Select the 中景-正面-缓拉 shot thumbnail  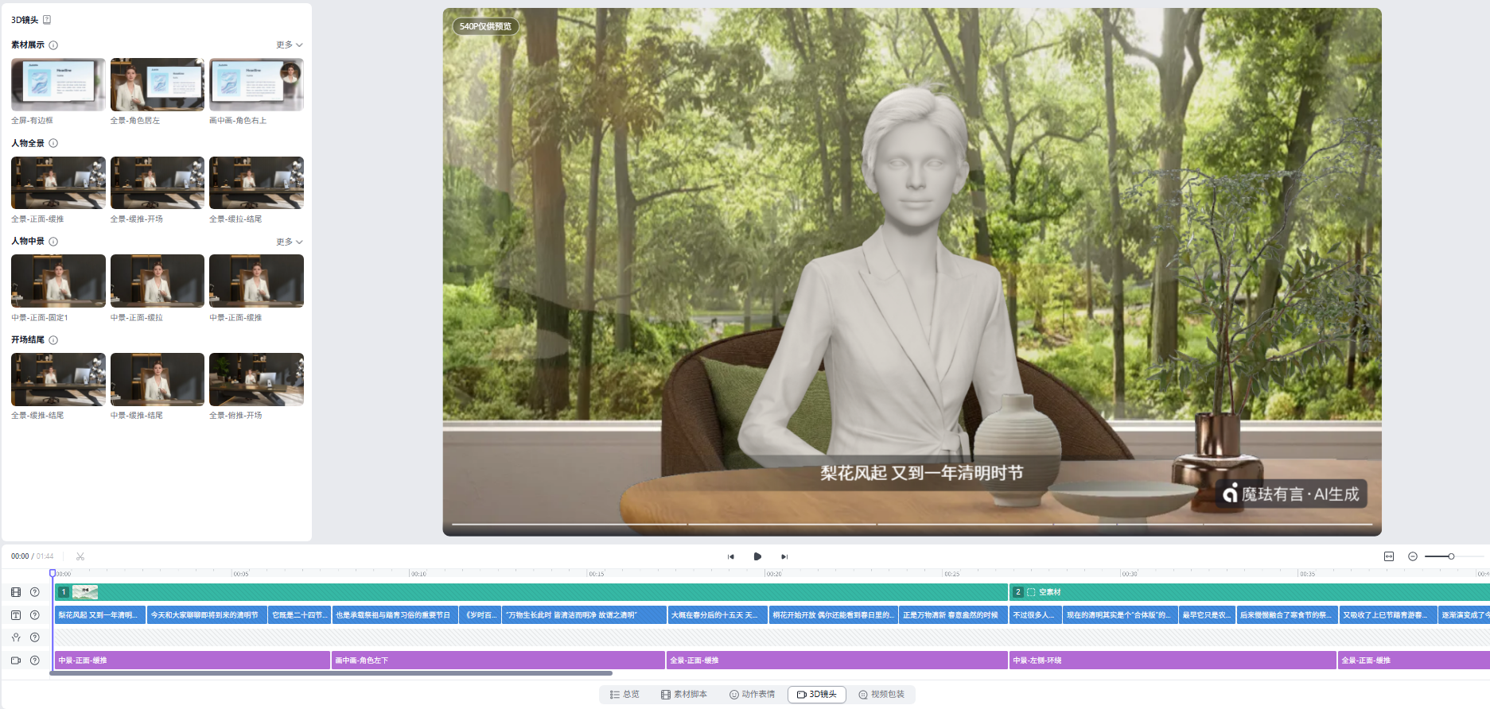[158, 281]
